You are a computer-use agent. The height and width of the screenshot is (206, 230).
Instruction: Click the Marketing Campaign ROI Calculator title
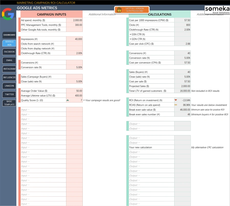(46, 3)
